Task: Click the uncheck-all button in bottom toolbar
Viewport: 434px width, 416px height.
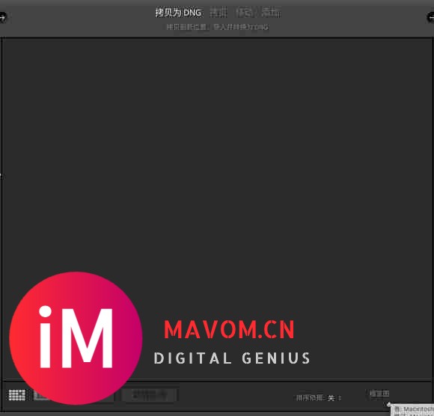Action: (150, 395)
